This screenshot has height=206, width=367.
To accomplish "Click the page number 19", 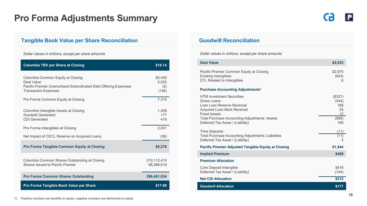I will (350, 195).
